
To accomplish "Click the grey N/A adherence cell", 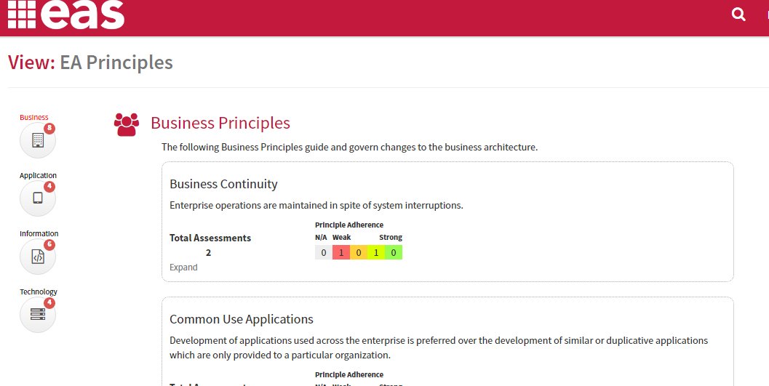I will 323,253.
